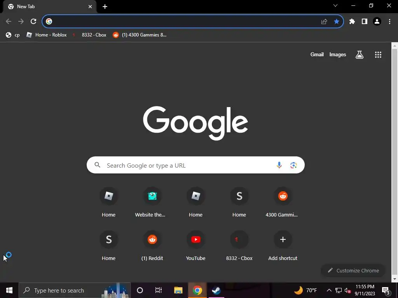Open the 4300 Gammi... Reddit shortcut
This screenshot has height=298, width=398.
[x=283, y=203]
